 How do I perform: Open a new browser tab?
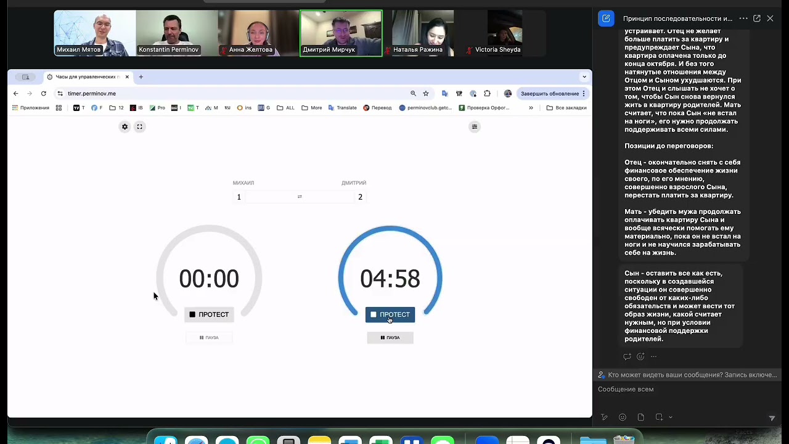tap(141, 77)
